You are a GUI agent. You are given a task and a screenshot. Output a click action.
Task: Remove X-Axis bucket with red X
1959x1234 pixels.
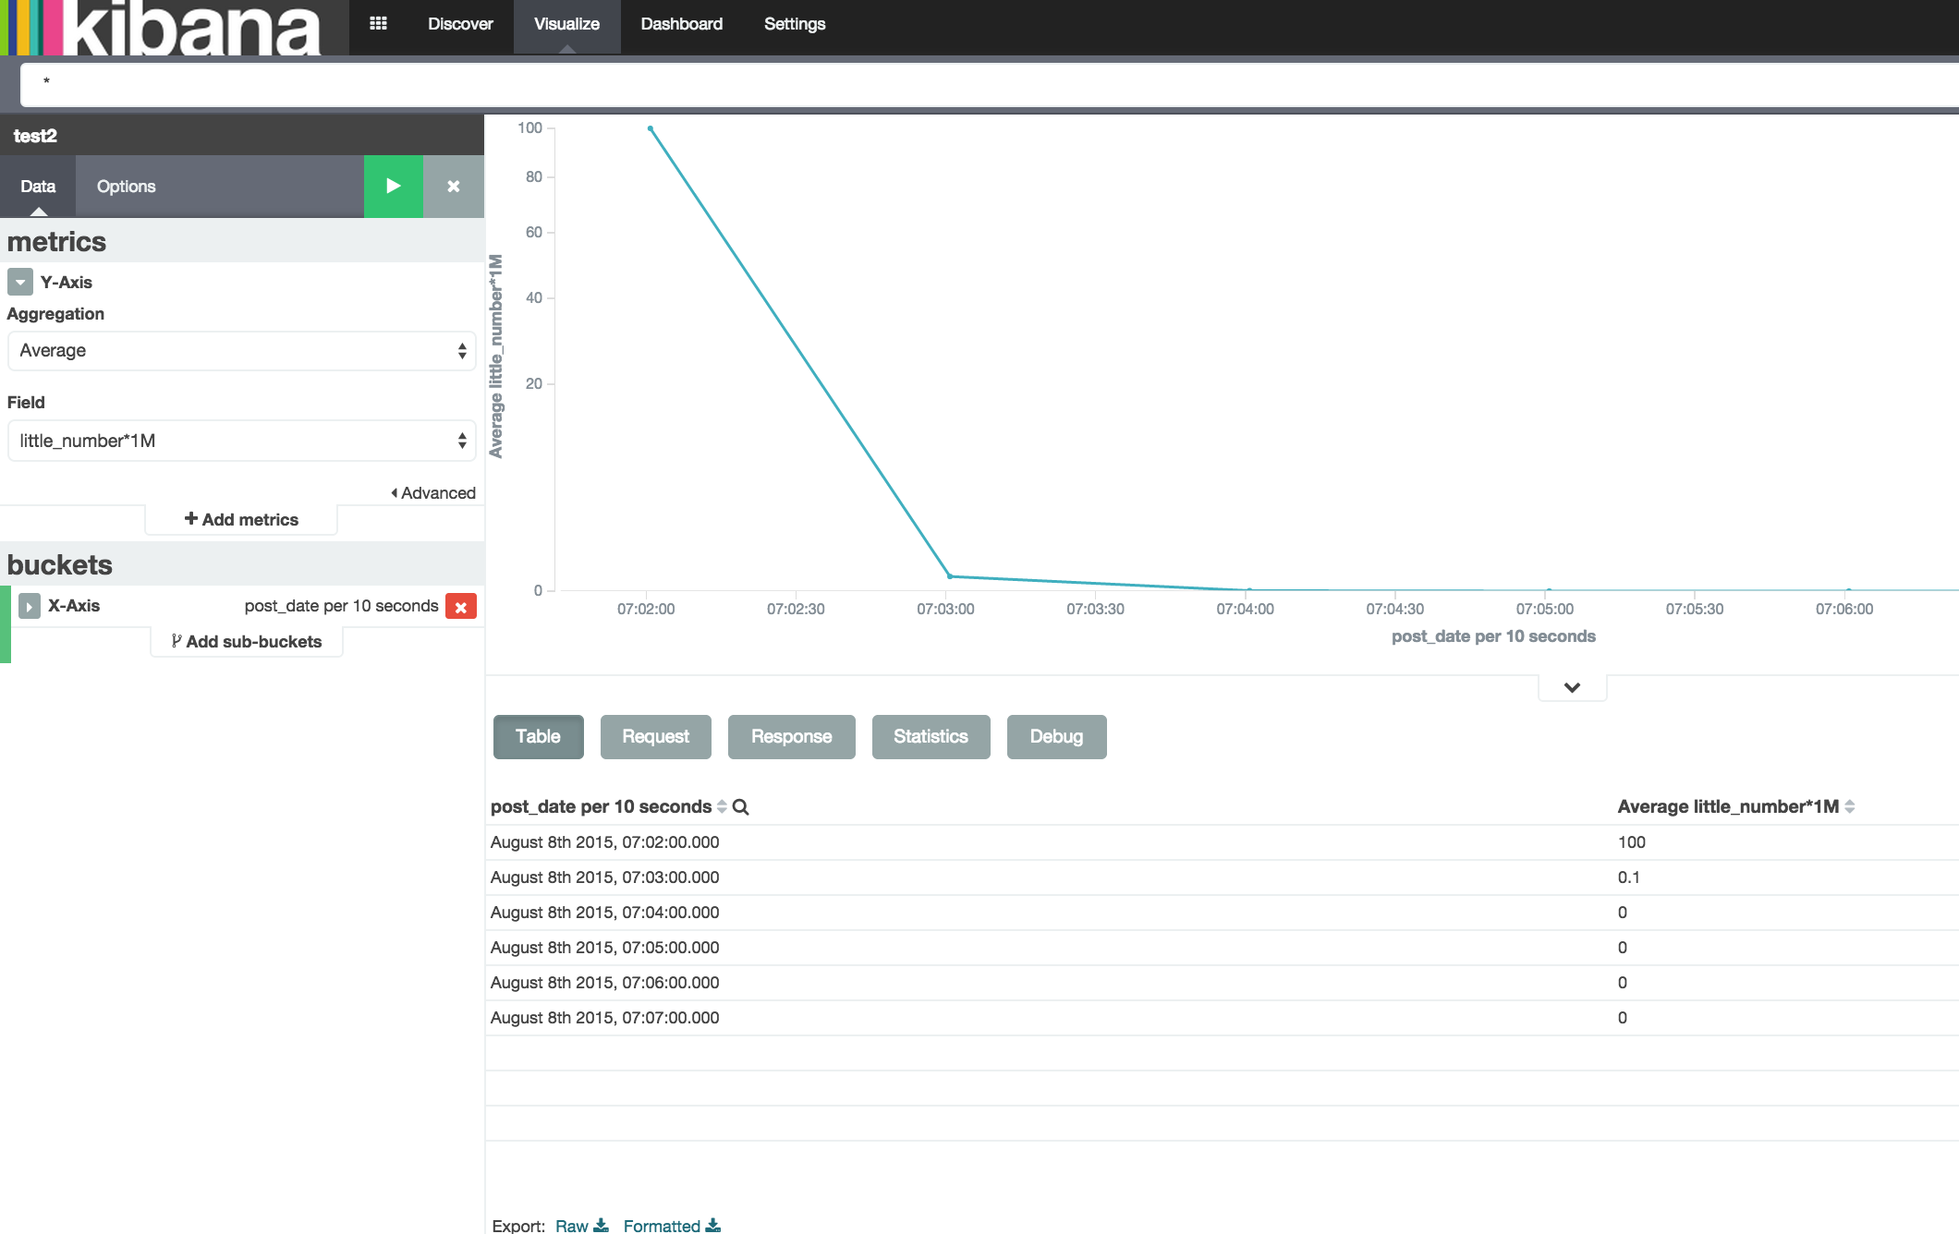pyautogui.click(x=460, y=607)
